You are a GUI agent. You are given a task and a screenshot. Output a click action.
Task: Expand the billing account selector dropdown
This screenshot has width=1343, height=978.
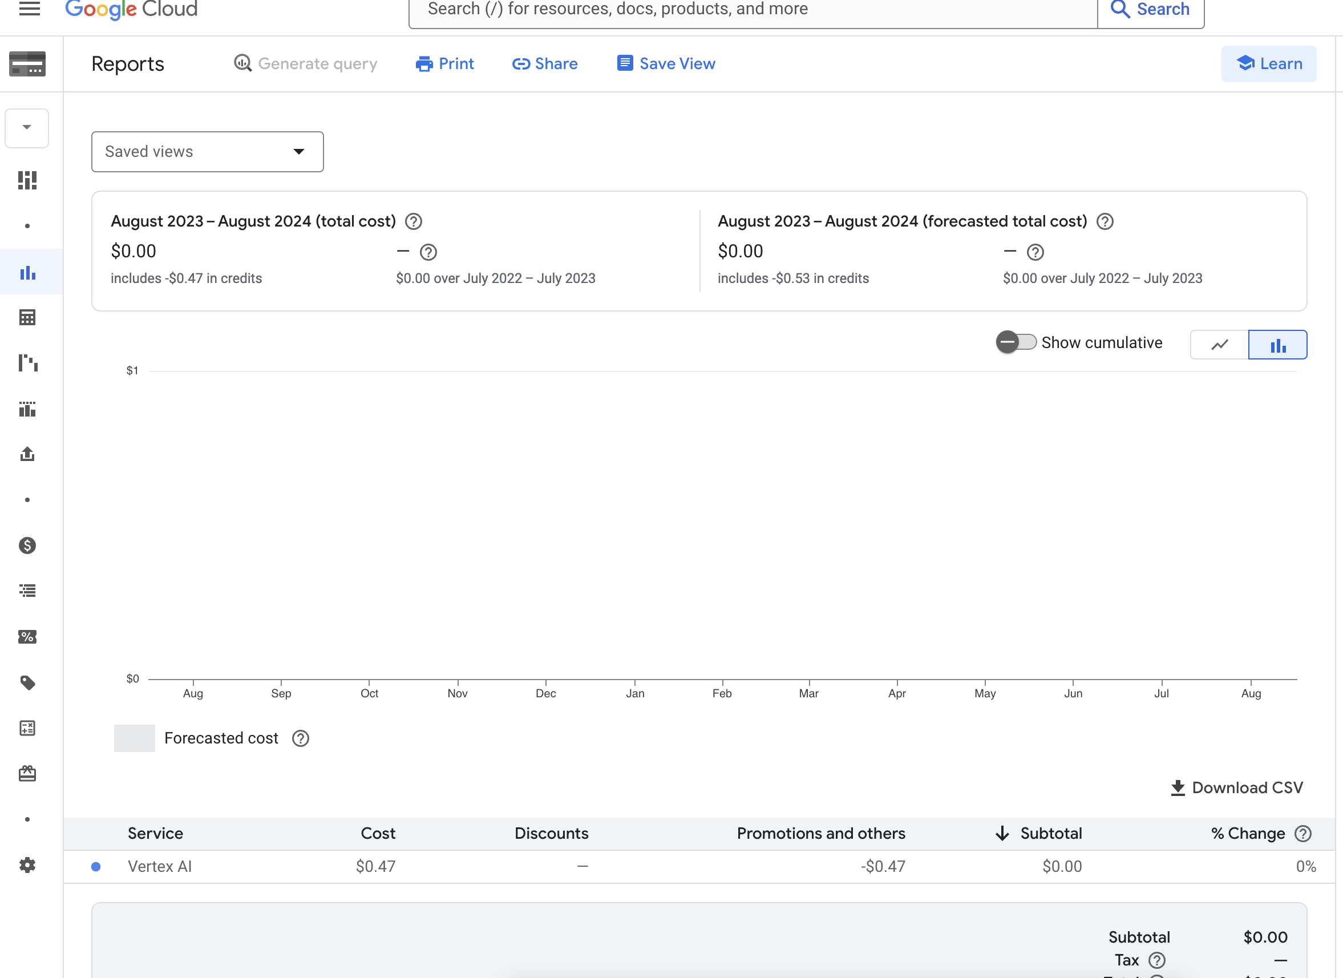pyautogui.click(x=27, y=128)
